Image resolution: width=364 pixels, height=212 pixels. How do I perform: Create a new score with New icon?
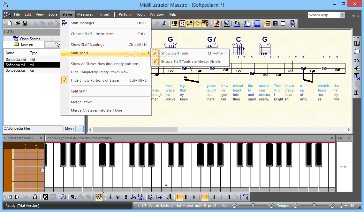coord(10,23)
